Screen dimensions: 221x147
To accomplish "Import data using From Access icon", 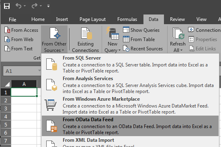I will (7, 30).
